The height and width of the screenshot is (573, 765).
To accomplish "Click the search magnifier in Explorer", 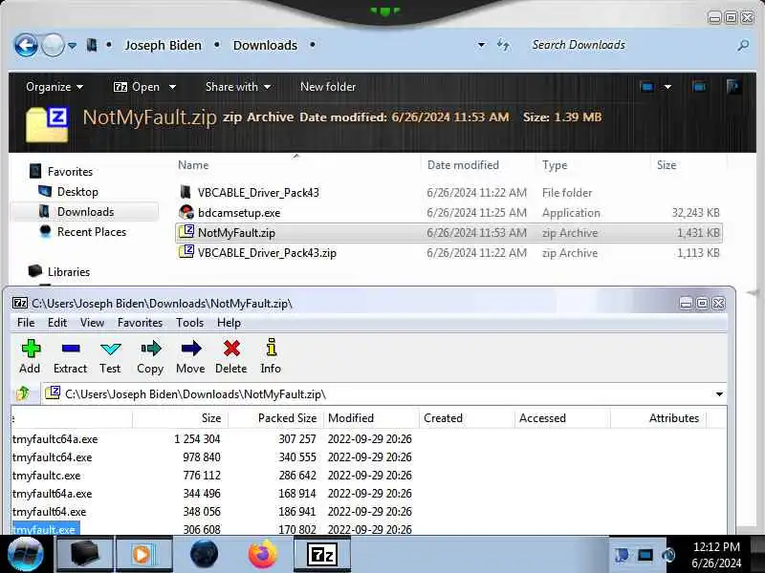I will (x=743, y=45).
